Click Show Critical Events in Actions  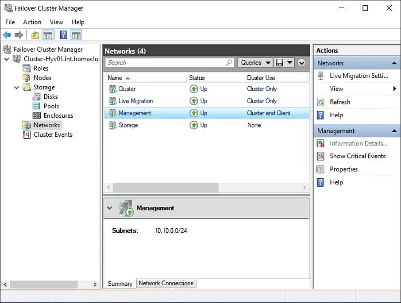[x=357, y=156]
